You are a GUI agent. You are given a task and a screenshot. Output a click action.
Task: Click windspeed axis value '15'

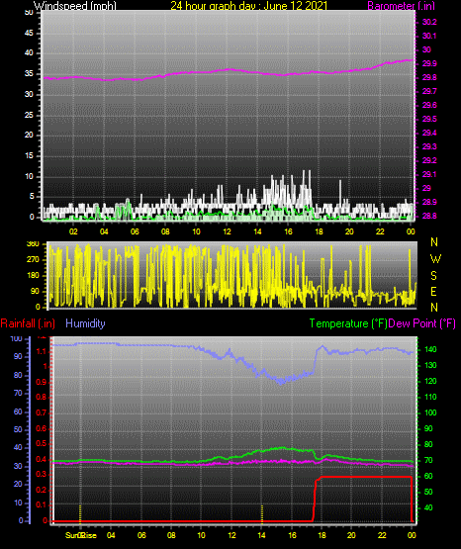29,155
